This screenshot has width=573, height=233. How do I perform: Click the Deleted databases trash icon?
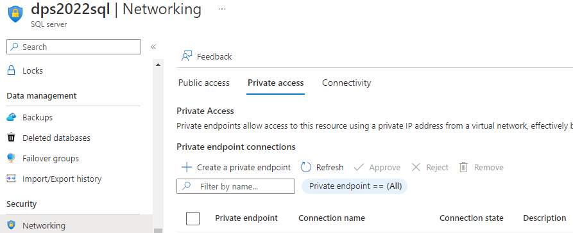(12, 138)
